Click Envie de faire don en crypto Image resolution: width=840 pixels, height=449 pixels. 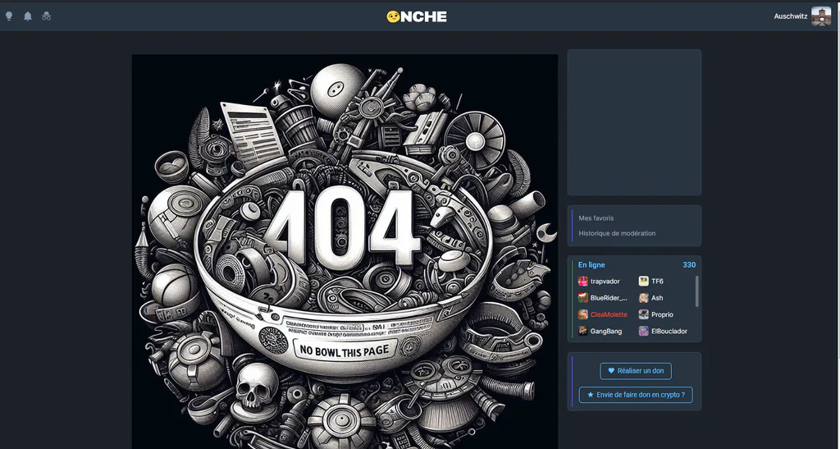(x=636, y=395)
